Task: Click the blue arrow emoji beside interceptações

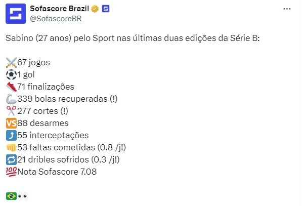Action: point(11,135)
